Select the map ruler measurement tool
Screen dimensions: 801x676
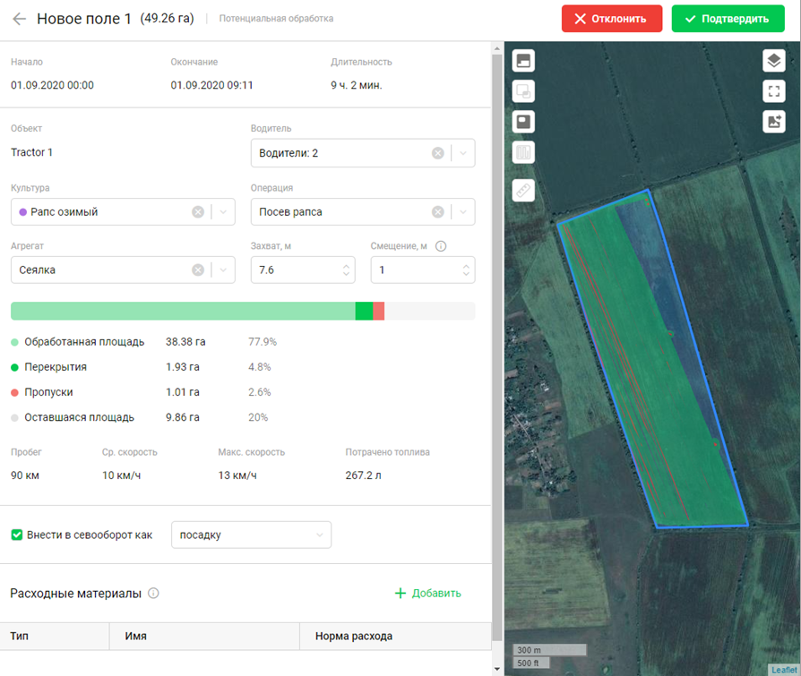[523, 191]
